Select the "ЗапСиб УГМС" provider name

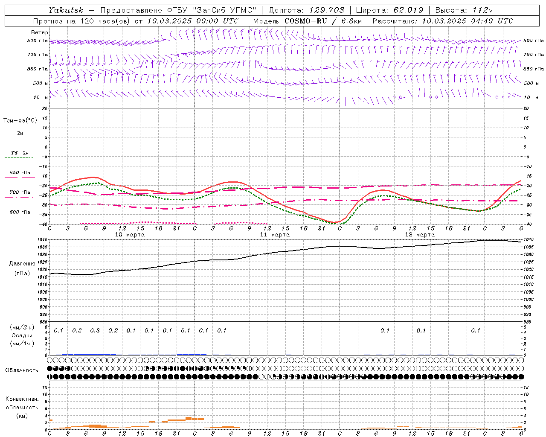(225, 10)
